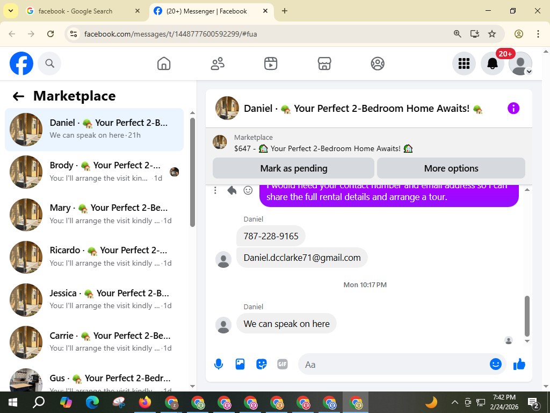Open the Windows Start menu
The width and height of the screenshot is (550, 413).
coord(12,402)
